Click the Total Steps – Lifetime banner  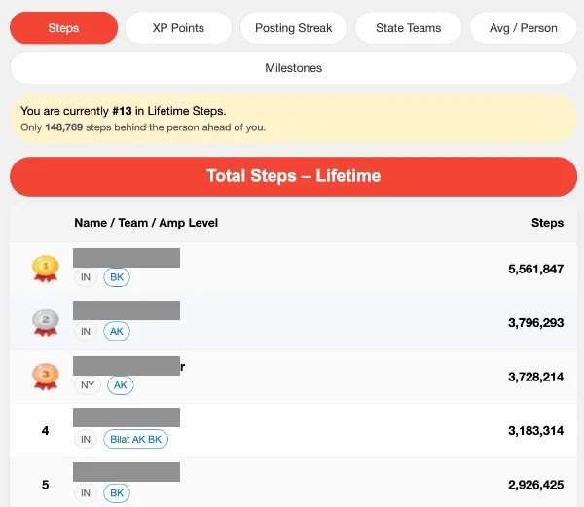click(294, 176)
